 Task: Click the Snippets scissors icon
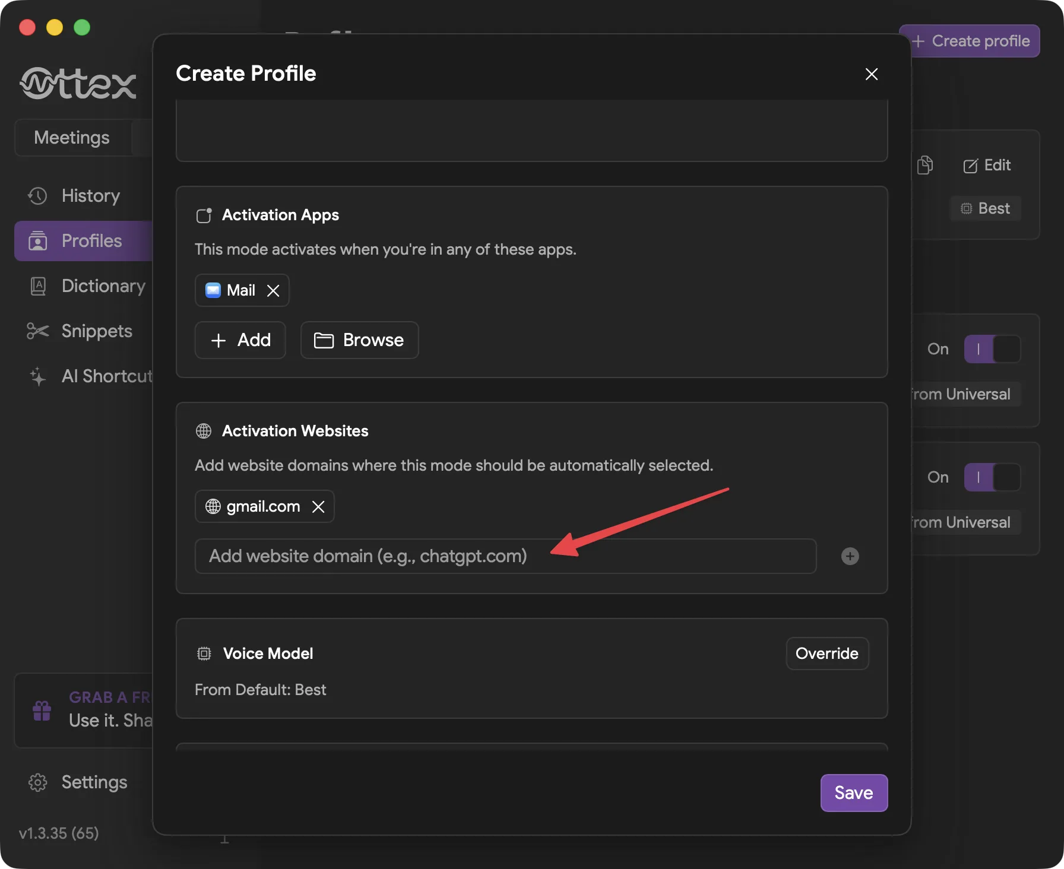point(37,331)
